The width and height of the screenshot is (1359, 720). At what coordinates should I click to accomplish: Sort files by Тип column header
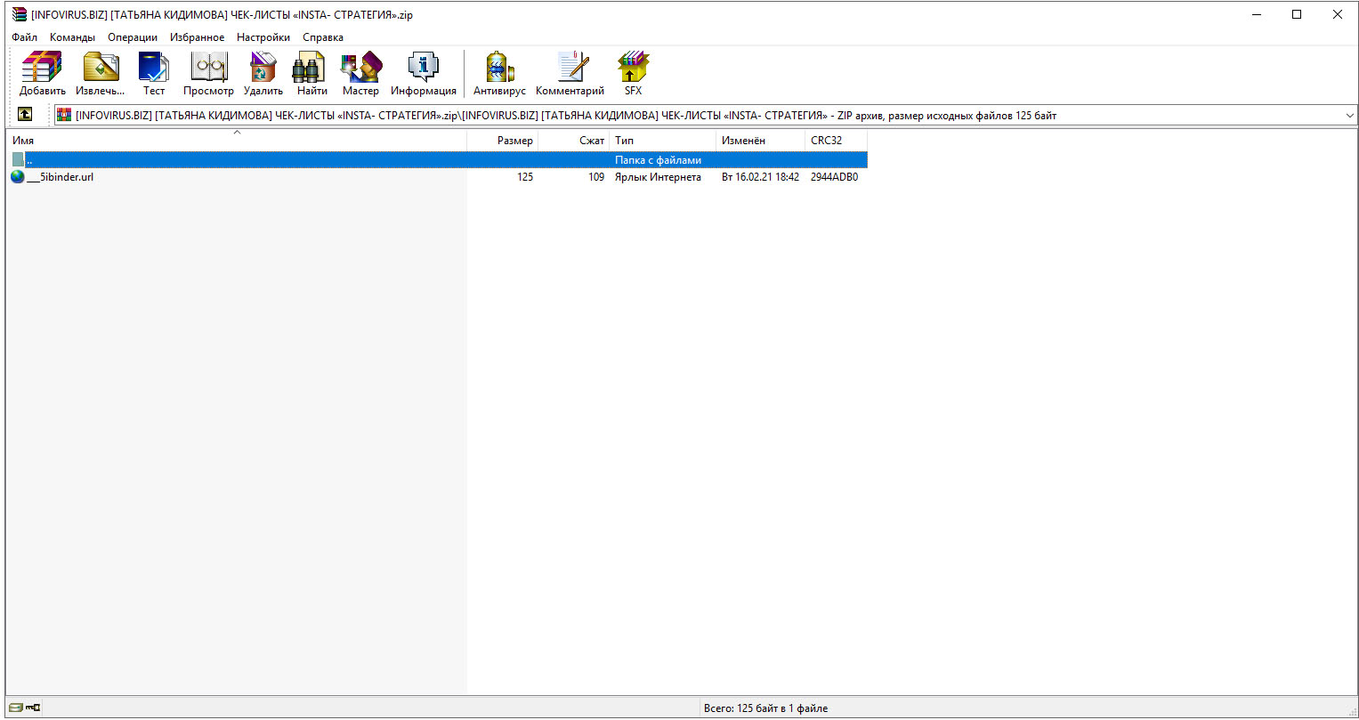point(663,141)
